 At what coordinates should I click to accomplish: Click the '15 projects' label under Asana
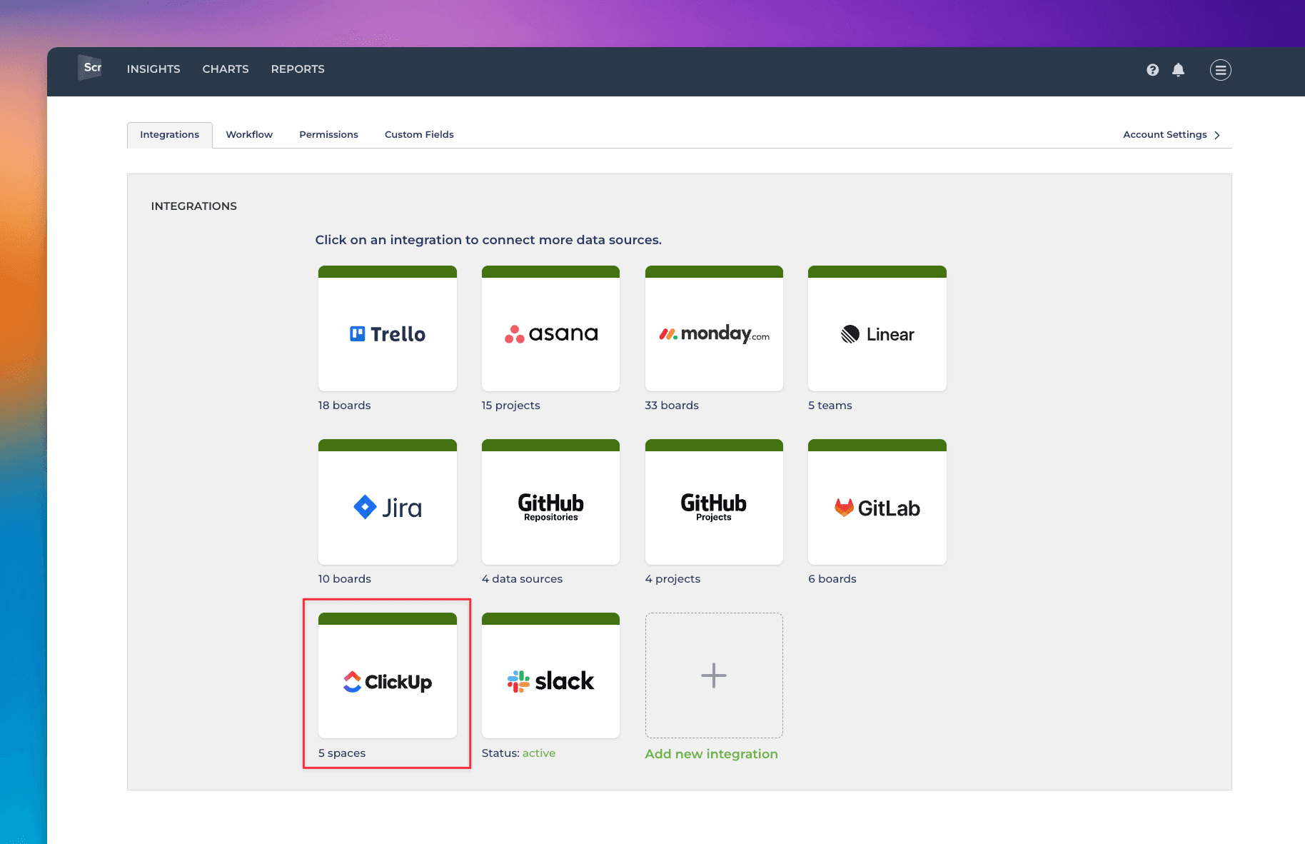pos(511,406)
